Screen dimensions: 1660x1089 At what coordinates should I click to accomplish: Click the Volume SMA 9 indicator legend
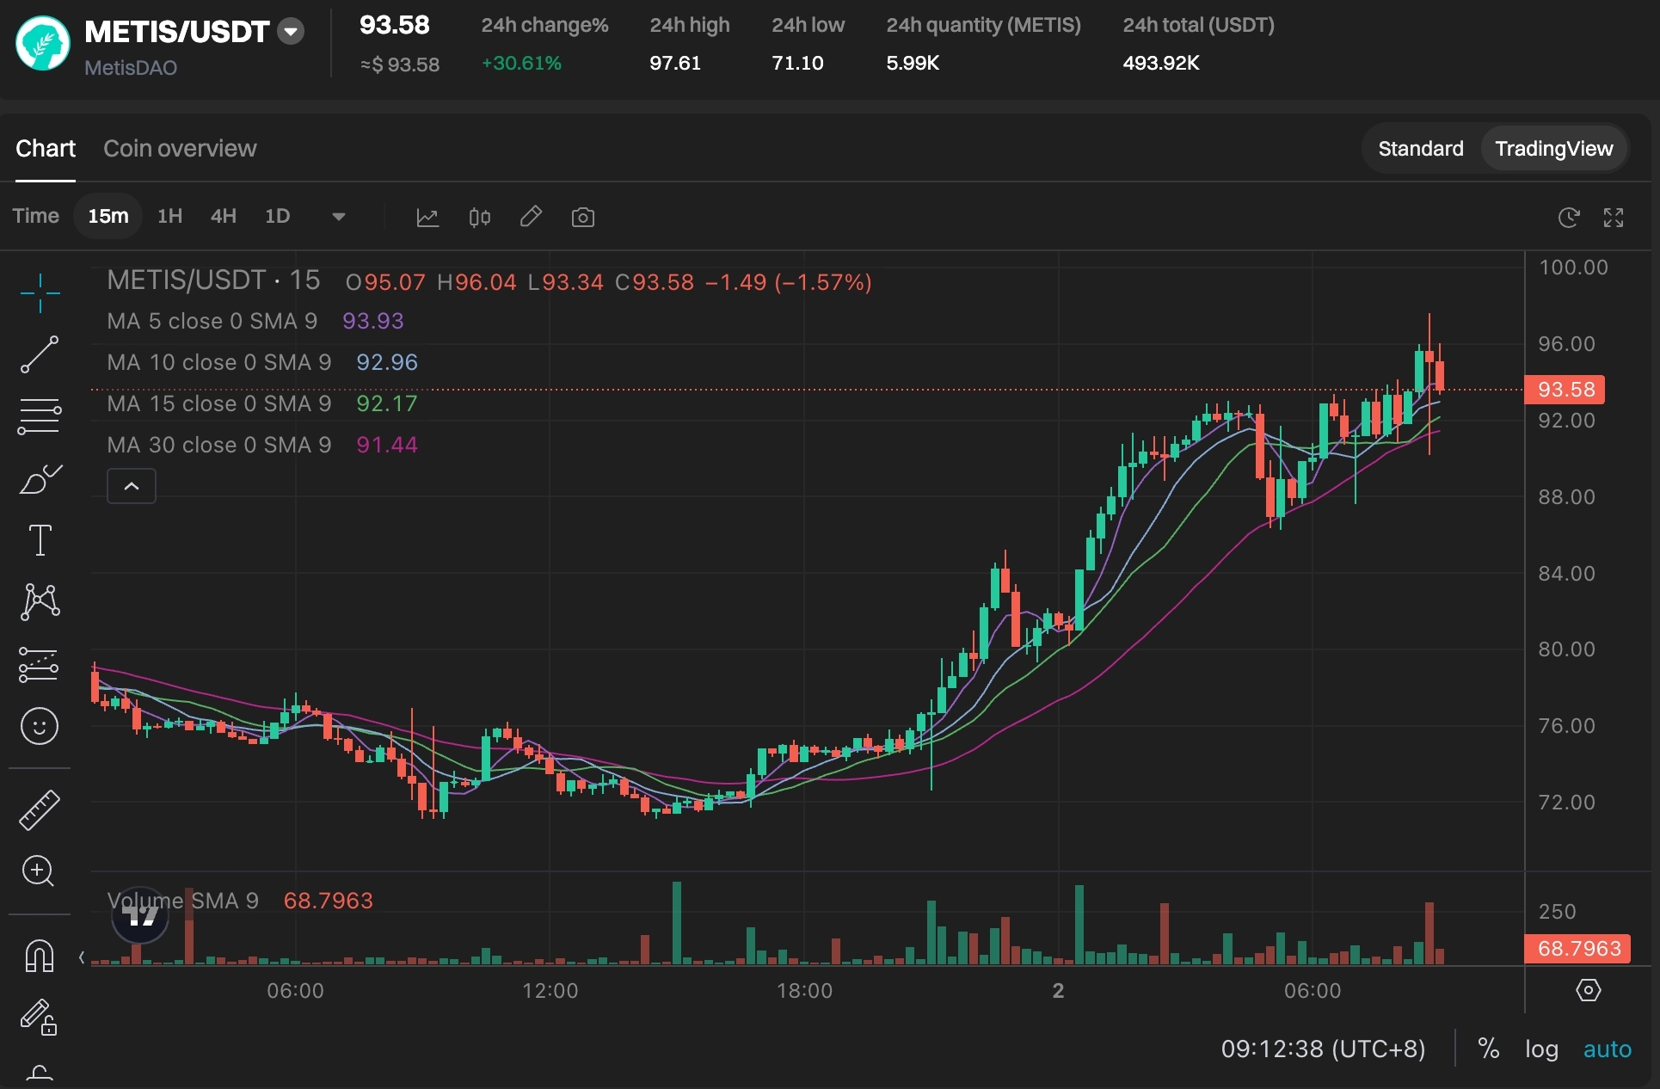[x=240, y=901]
